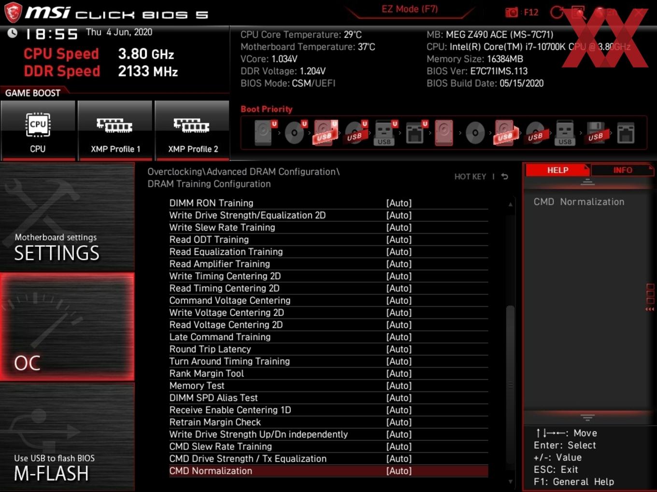The width and height of the screenshot is (657, 492).
Task: Enable XMP Profile 1
Action: pos(115,130)
